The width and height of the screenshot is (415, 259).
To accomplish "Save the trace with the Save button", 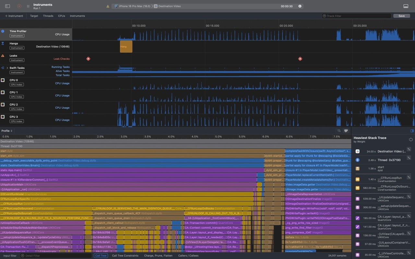I will (x=401, y=16).
